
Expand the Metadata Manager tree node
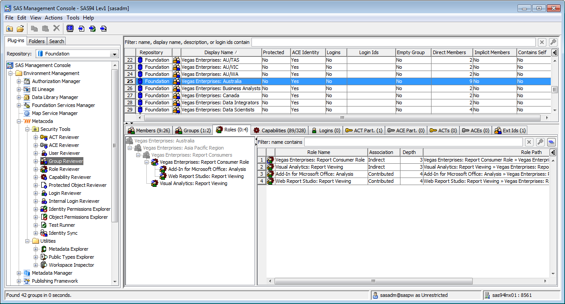(x=19, y=273)
